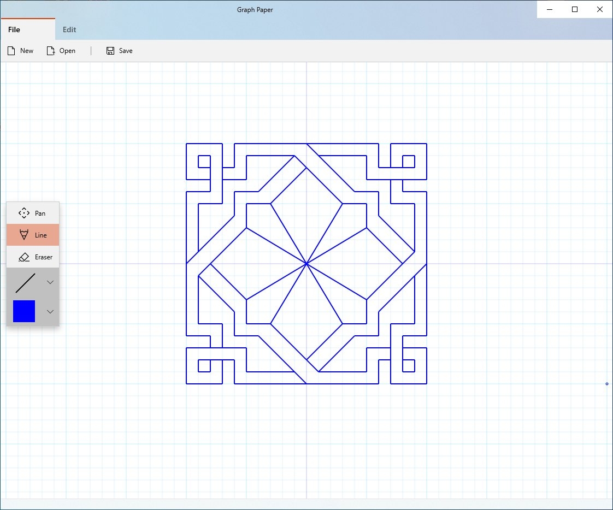Open the line thickness dropdown chevron
The height and width of the screenshot is (510, 613).
pos(50,282)
